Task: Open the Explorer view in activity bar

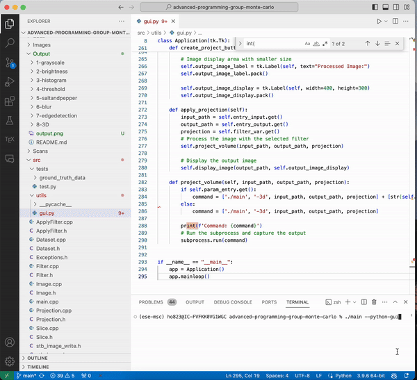Action: [x=10, y=24]
